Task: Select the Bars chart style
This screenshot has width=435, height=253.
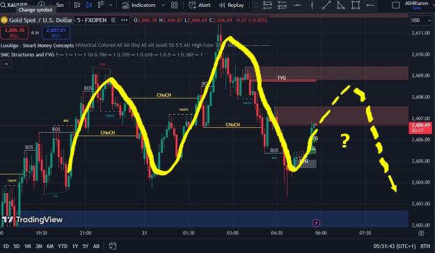Action: 77,5
